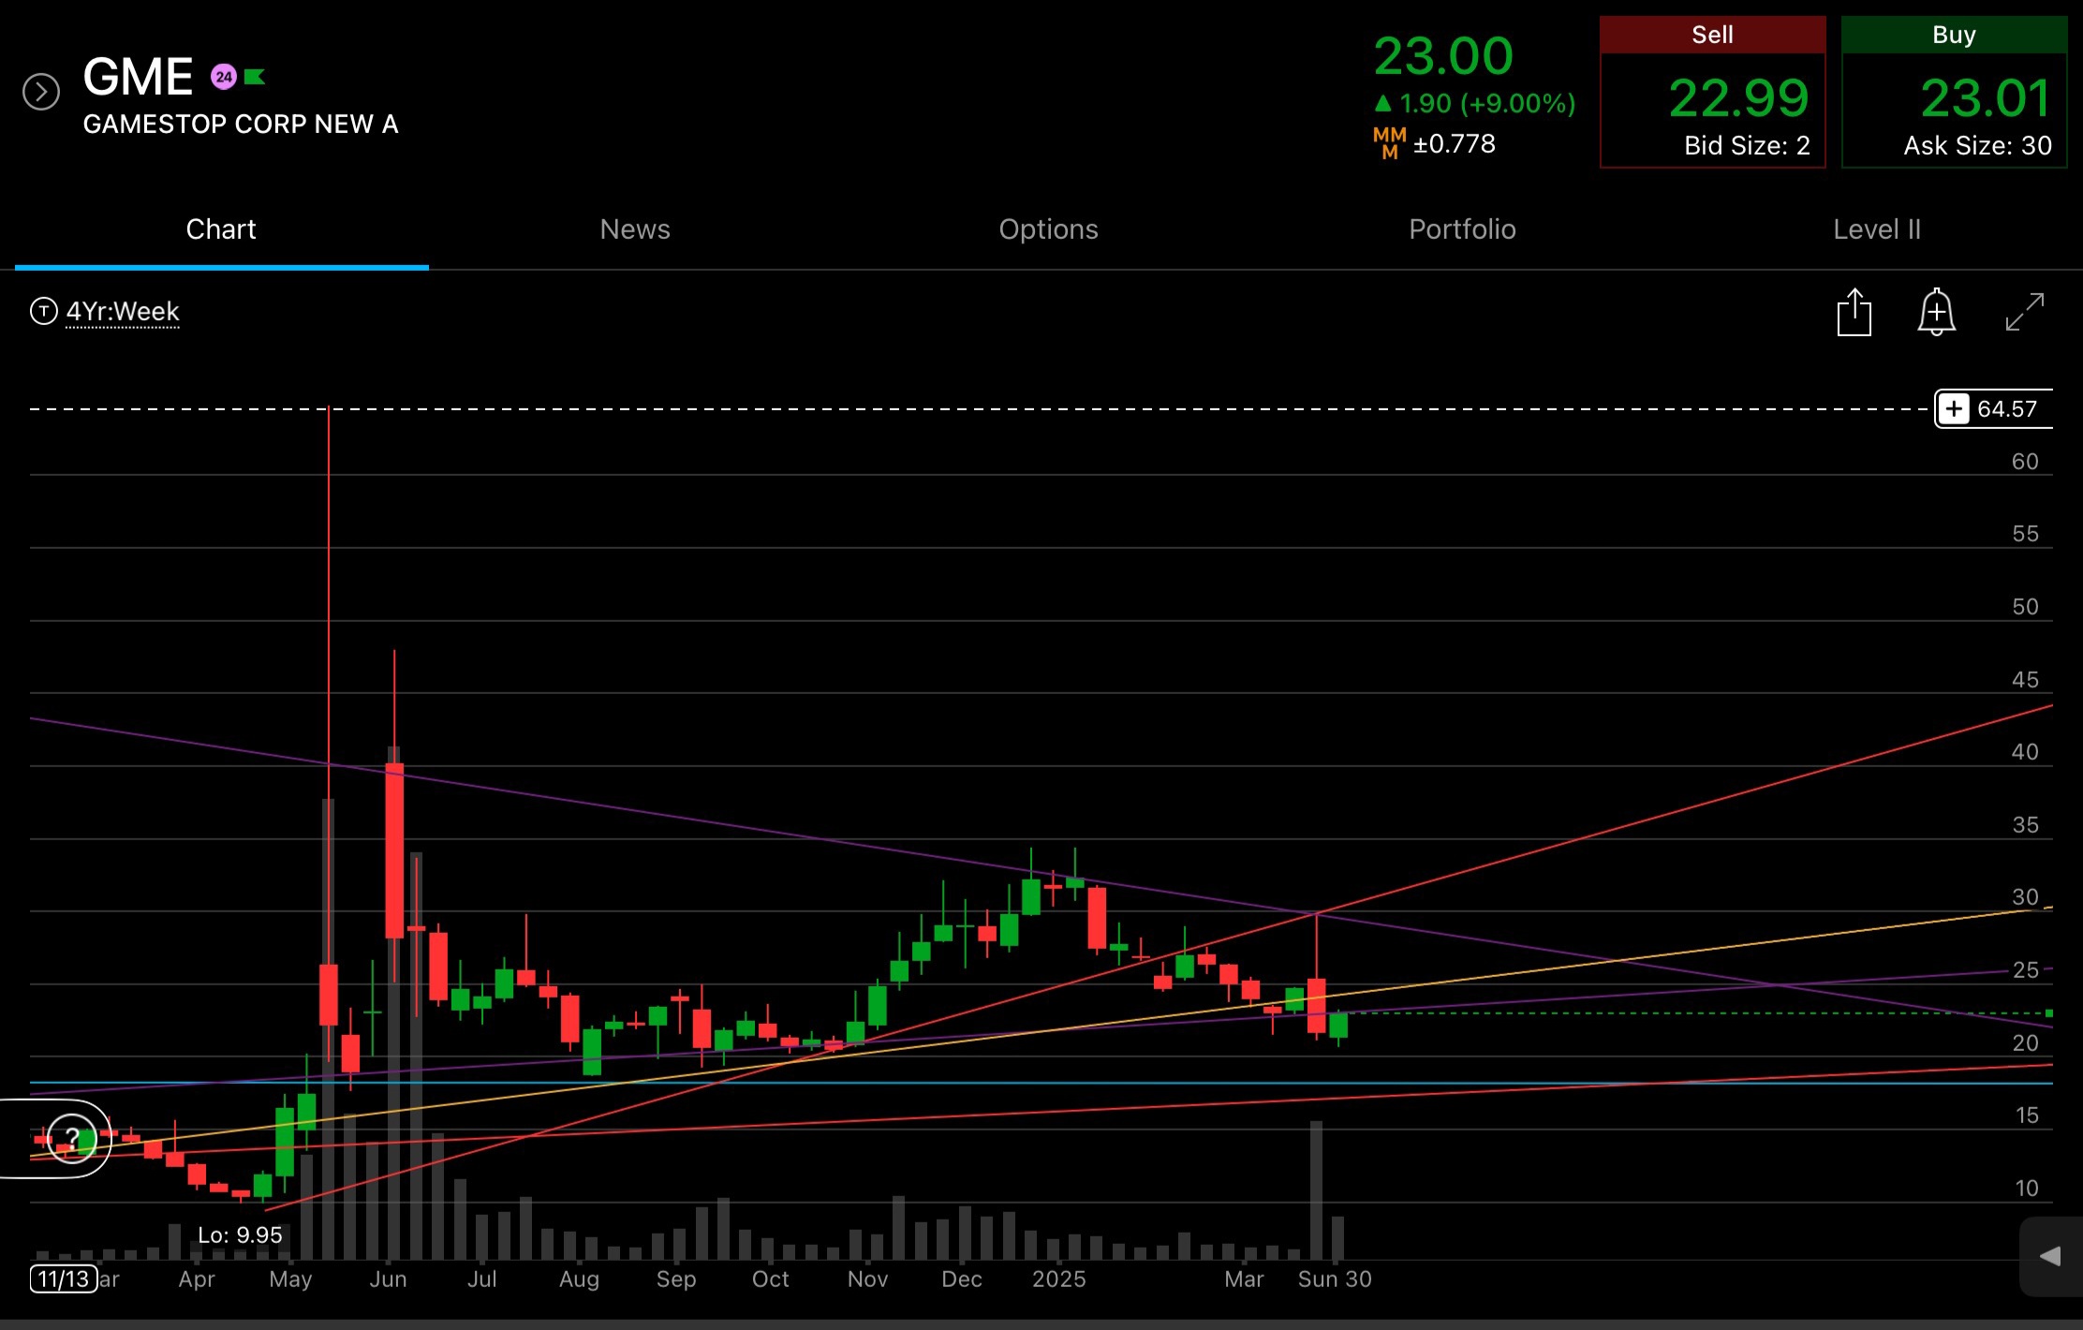2083x1330 pixels.
Task: Click the MMM market maker move icon
Action: pos(1389,143)
